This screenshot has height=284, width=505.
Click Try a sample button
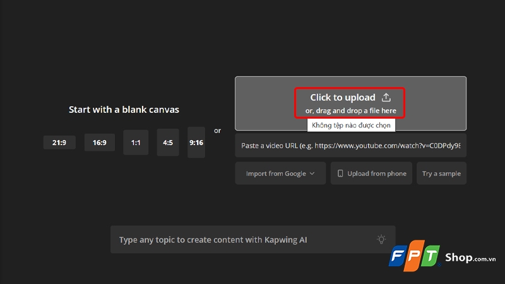pyautogui.click(x=441, y=174)
